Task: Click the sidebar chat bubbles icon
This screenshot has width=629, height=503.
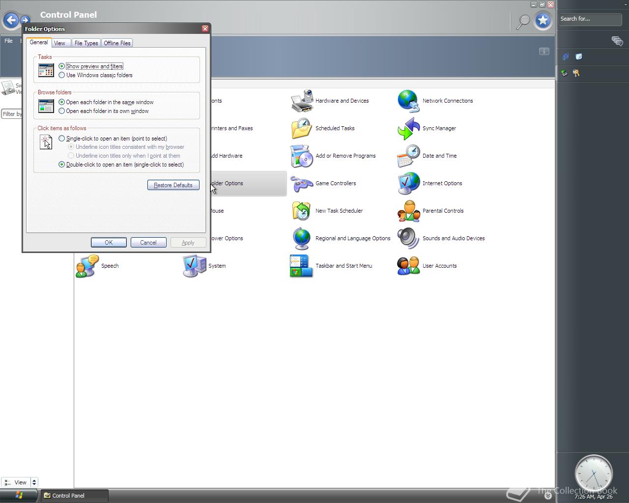Action: [617, 41]
